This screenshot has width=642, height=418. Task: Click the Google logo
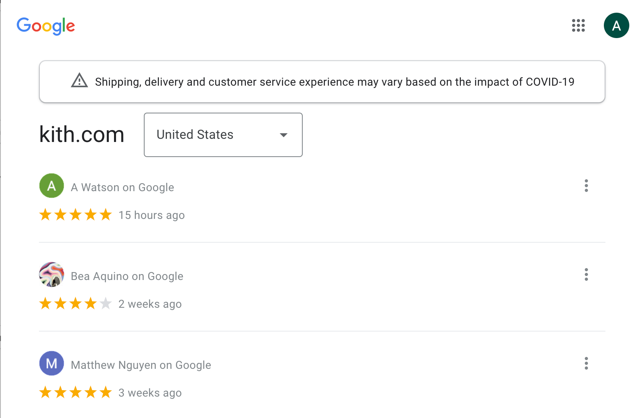(46, 26)
